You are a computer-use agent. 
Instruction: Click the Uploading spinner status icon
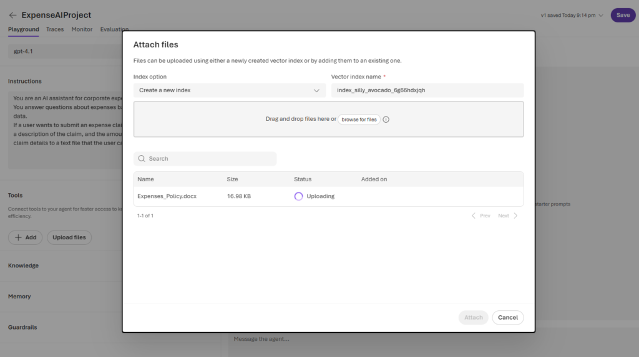298,196
